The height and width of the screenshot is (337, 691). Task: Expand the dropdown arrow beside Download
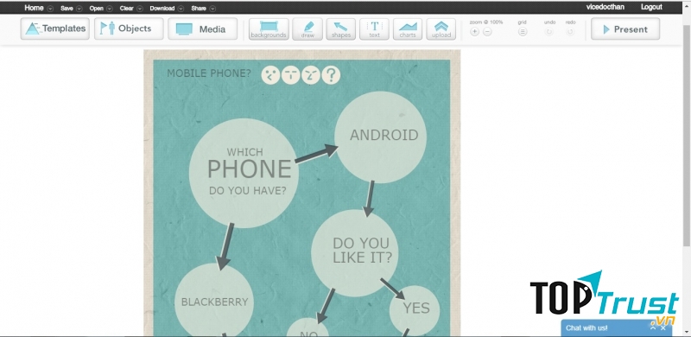181,9
